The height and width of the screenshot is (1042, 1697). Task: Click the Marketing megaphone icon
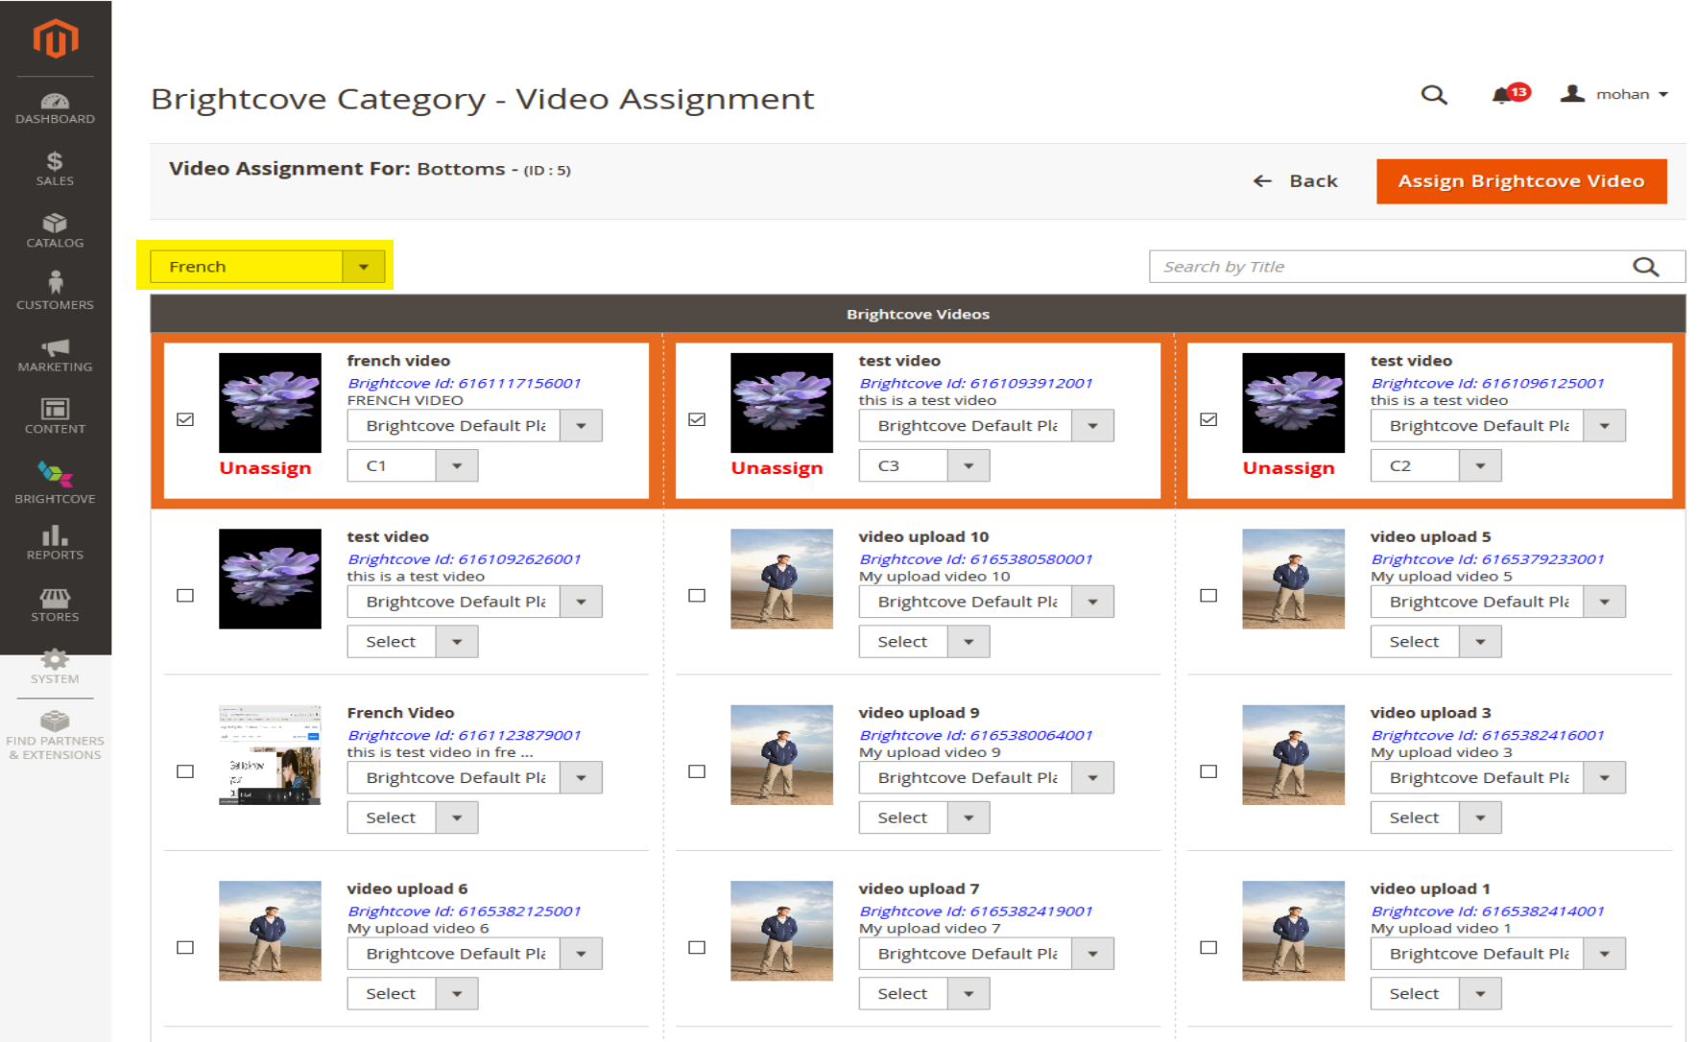55,347
